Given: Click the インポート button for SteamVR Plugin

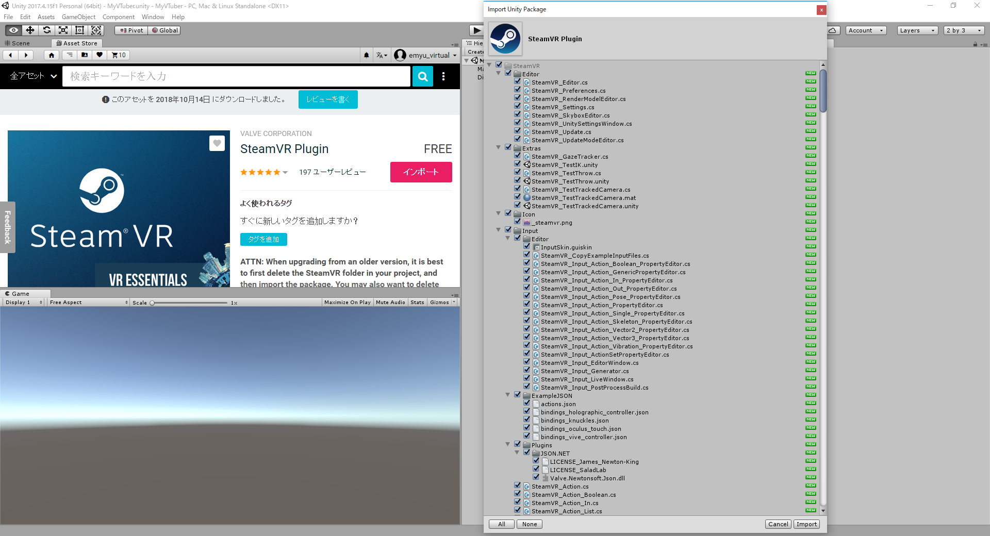Looking at the screenshot, I should (421, 172).
